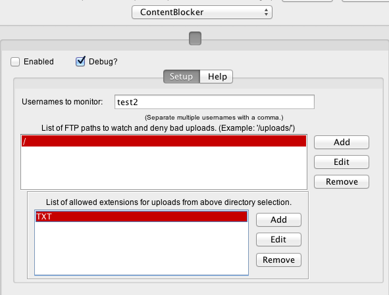Enable the Enabled checkbox

pyautogui.click(x=15, y=62)
